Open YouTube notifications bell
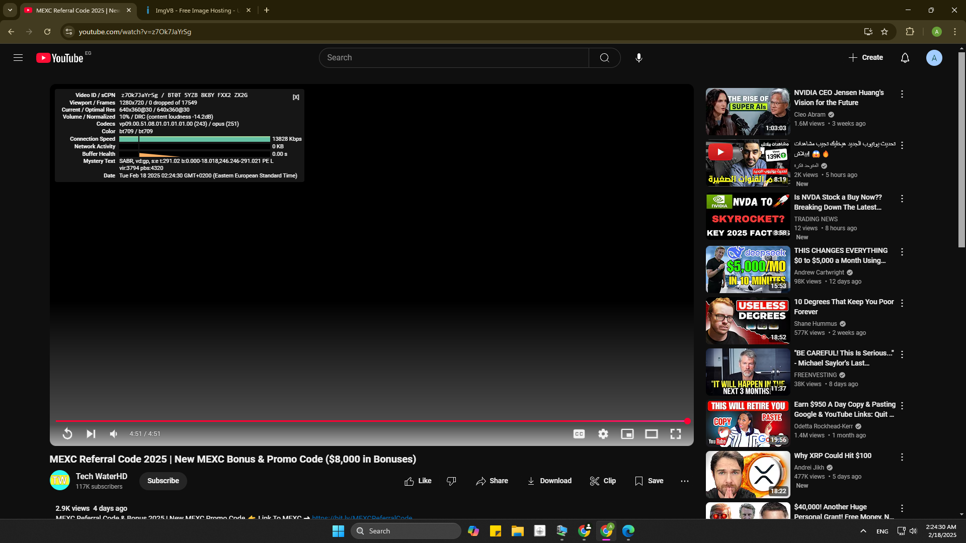The height and width of the screenshot is (543, 966). pos(905,58)
